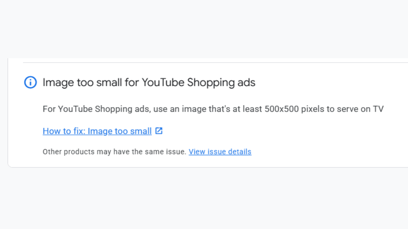Click the word "ads" ending the heading
408x229 pixels.
[x=246, y=82]
